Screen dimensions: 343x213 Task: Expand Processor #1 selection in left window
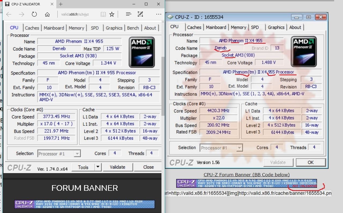77,154
